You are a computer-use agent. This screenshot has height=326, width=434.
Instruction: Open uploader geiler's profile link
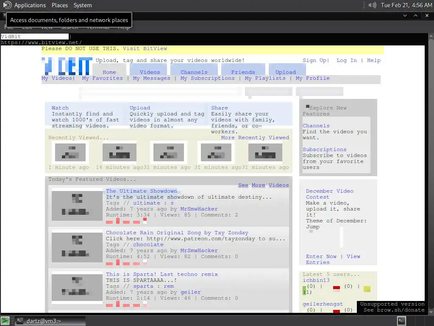coord(191,292)
